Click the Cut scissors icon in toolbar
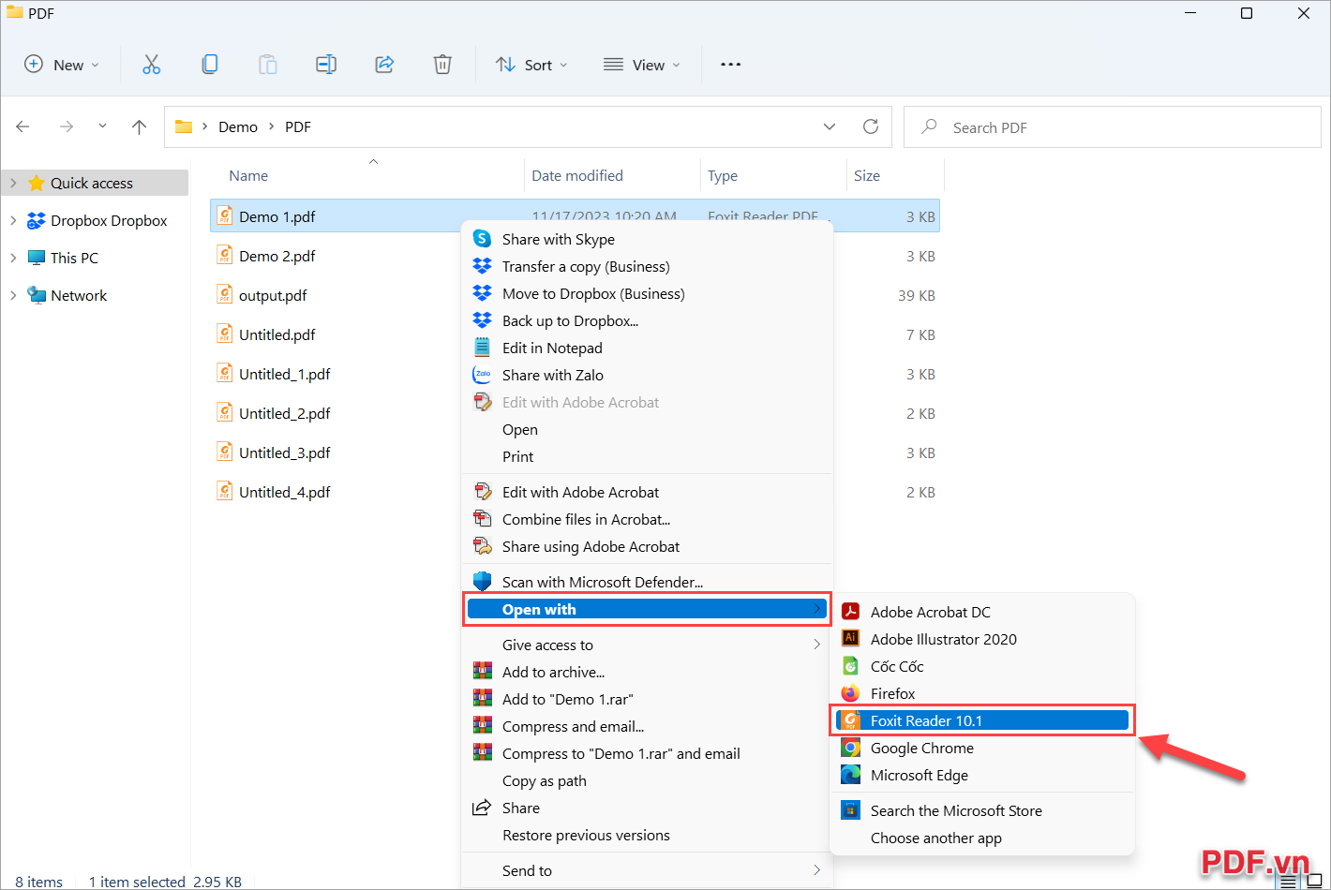Viewport: 1331px width, 890px height. pos(152,65)
